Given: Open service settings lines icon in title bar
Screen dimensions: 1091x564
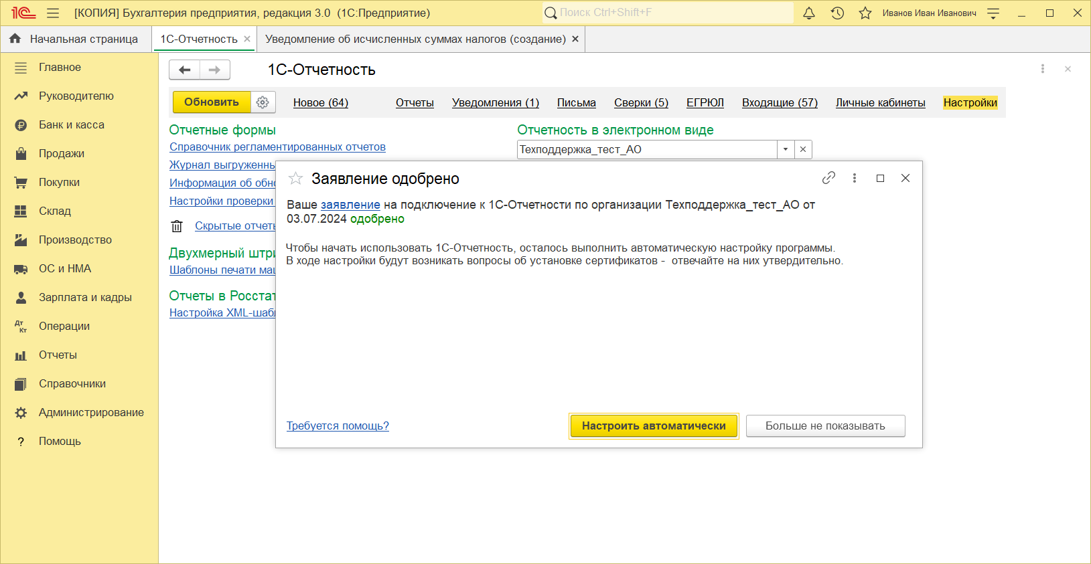Looking at the screenshot, I should click(x=993, y=13).
